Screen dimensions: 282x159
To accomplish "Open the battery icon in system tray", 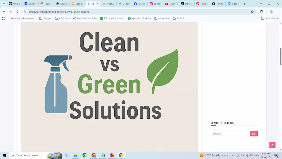I will [x=242, y=155].
